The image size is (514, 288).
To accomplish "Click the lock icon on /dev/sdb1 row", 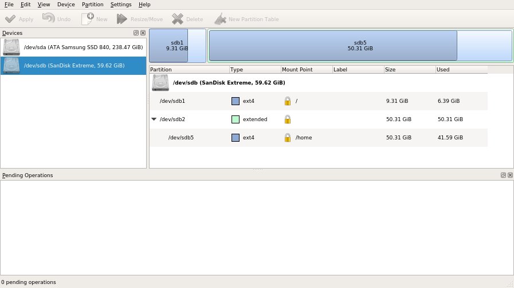I will point(288,101).
